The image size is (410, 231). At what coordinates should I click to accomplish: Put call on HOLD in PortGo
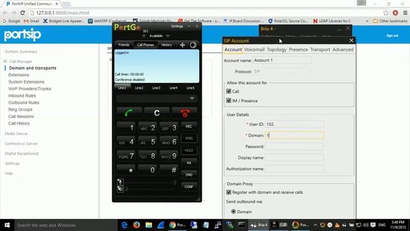(x=189, y=150)
